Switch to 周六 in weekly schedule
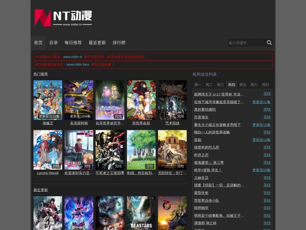 pos(254,84)
